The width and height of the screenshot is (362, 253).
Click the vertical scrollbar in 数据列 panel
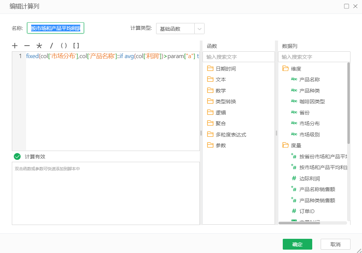tap(348, 103)
